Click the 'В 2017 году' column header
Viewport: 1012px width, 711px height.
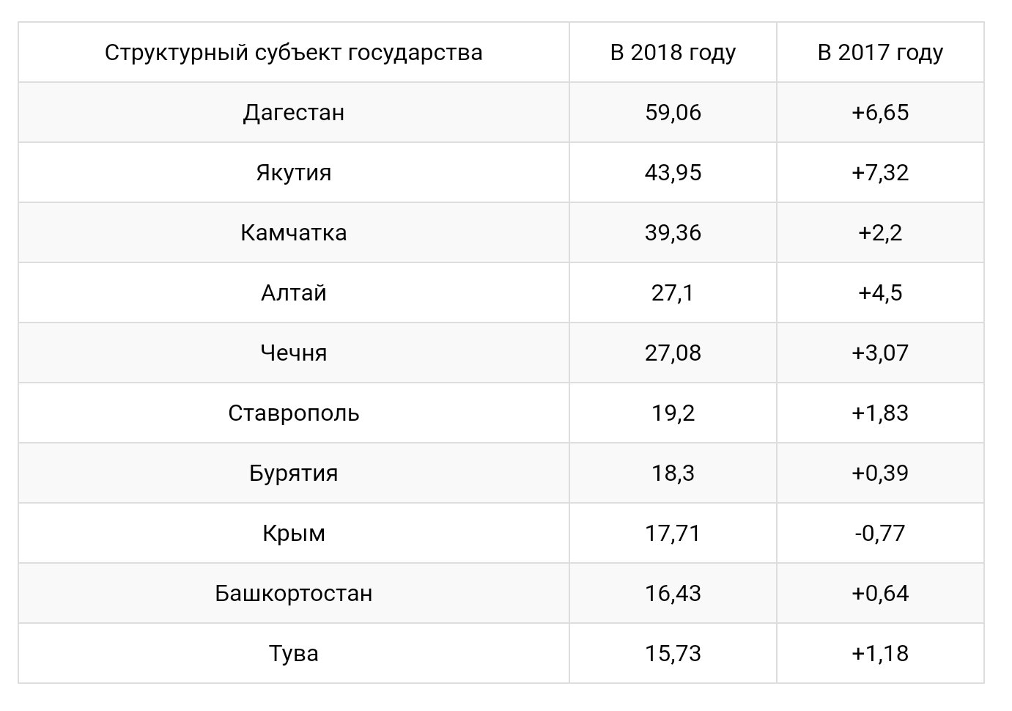coord(880,52)
